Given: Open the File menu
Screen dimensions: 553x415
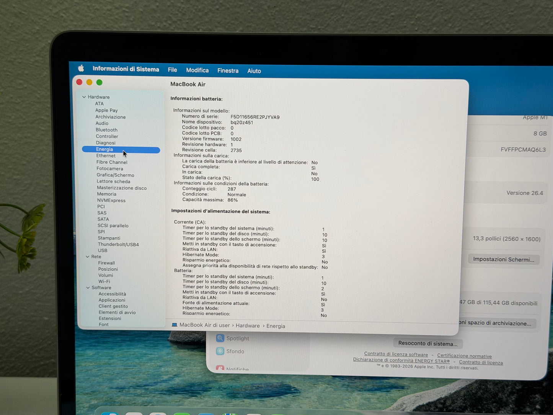Looking at the screenshot, I should 172,70.
